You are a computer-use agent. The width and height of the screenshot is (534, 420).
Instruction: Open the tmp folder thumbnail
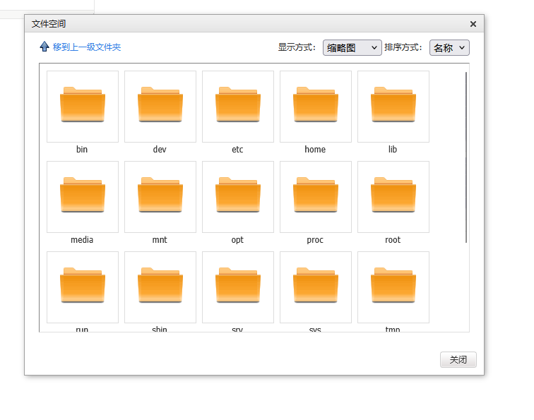coord(393,287)
